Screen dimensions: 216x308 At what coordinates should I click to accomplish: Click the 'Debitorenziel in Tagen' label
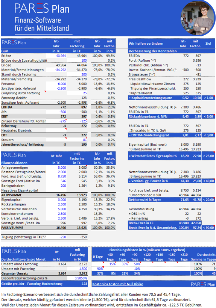145,200
